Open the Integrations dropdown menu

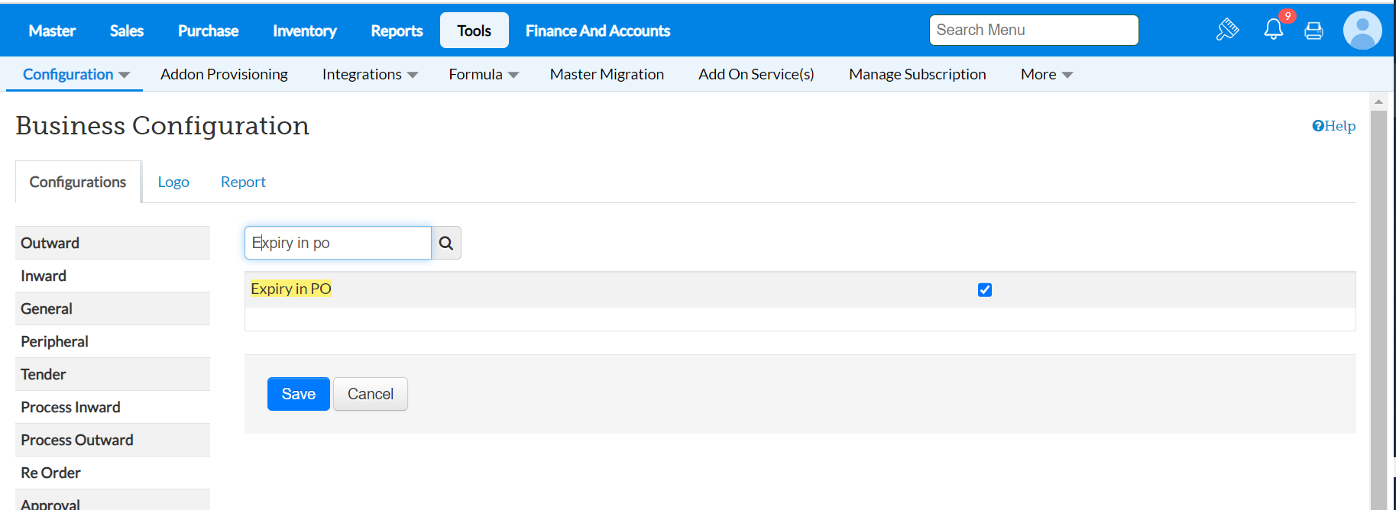point(370,74)
